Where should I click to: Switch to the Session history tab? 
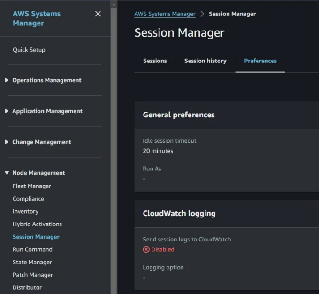205,61
